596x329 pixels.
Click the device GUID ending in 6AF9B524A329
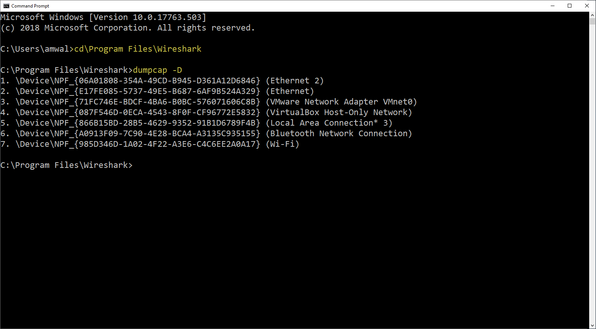(x=168, y=91)
